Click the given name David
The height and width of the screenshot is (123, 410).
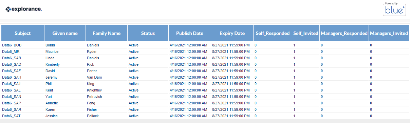tap(50, 71)
